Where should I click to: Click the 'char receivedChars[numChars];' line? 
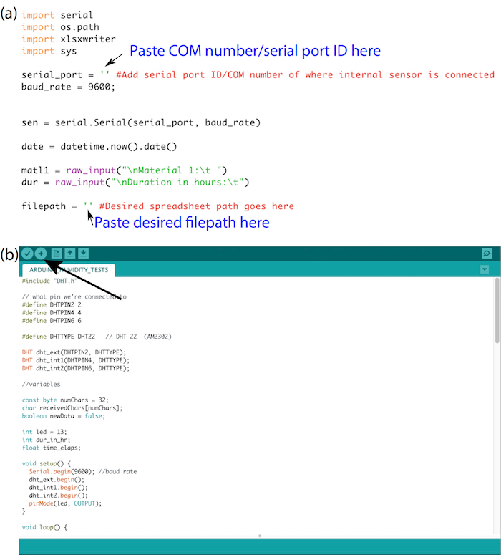point(72,407)
